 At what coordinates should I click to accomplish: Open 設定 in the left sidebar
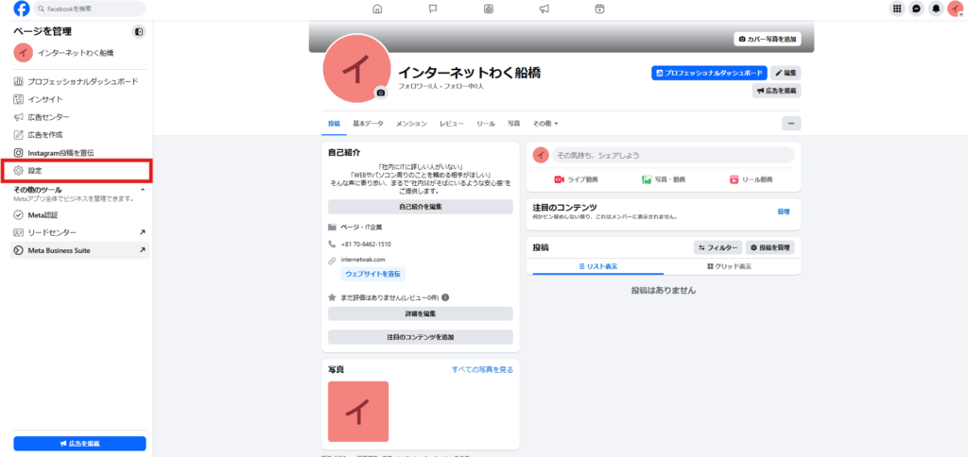coord(35,171)
